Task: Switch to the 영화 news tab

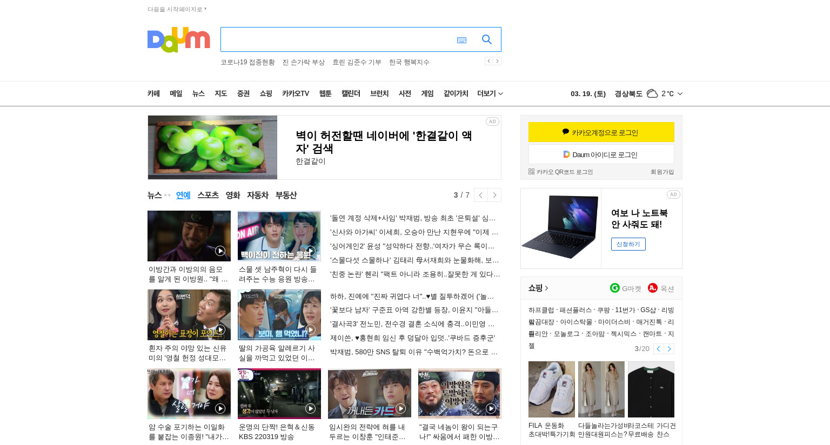Action: (x=233, y=195)
